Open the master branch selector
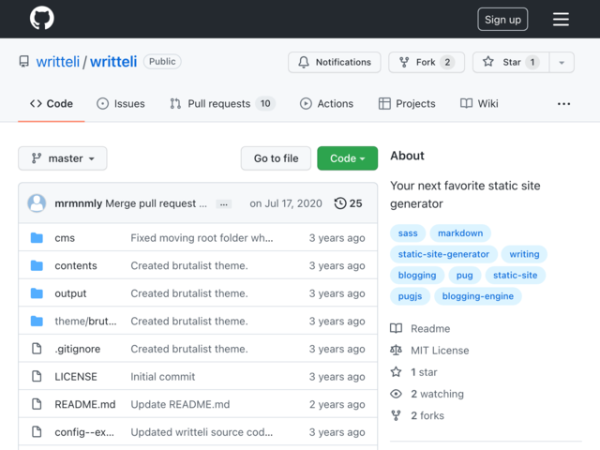This screenshot has height=450, width=600. [63, 158]
